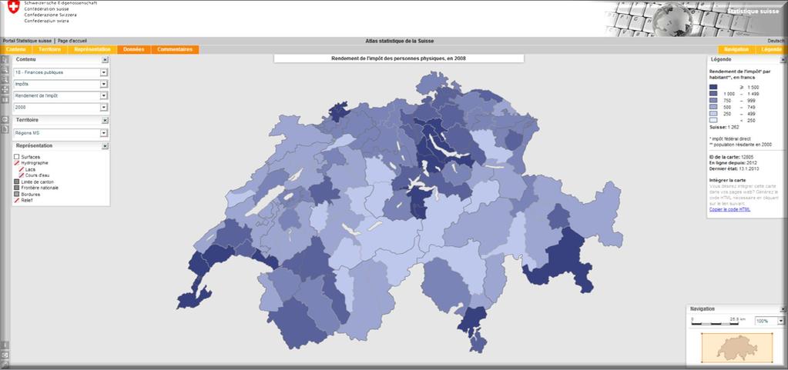Open the Rendement de l'impôt dropdown
The width and height of the screenshot is (788, 370).
pos(103,95)
